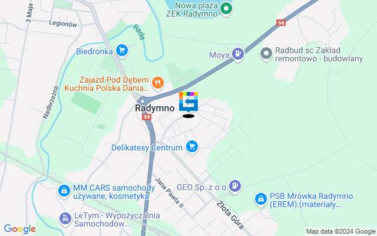Viewport: 377px width, 236px height.
Task: Select the Nadbrzeżna street label
Action: 51,102
